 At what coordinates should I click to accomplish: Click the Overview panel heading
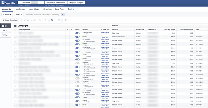coord(115,26)
